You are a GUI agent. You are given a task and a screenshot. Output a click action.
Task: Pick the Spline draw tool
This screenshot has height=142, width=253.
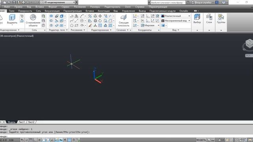pos(72,21)
